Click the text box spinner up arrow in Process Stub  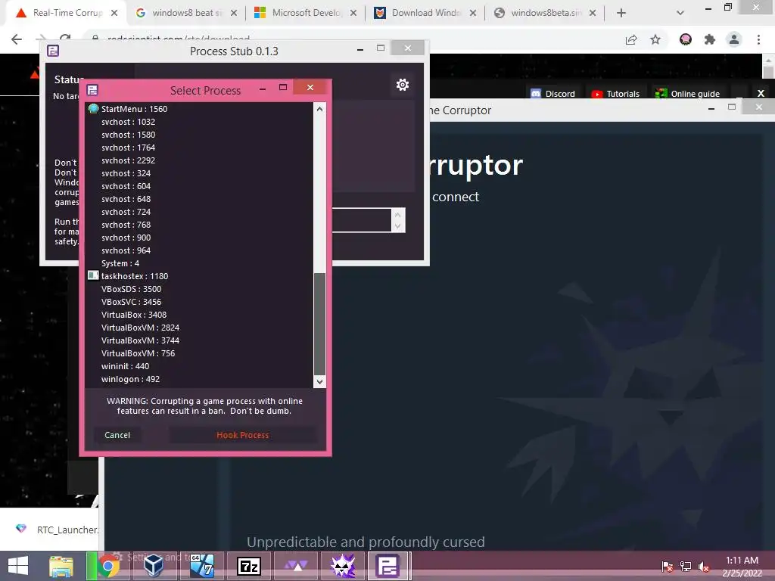point(397,215)
